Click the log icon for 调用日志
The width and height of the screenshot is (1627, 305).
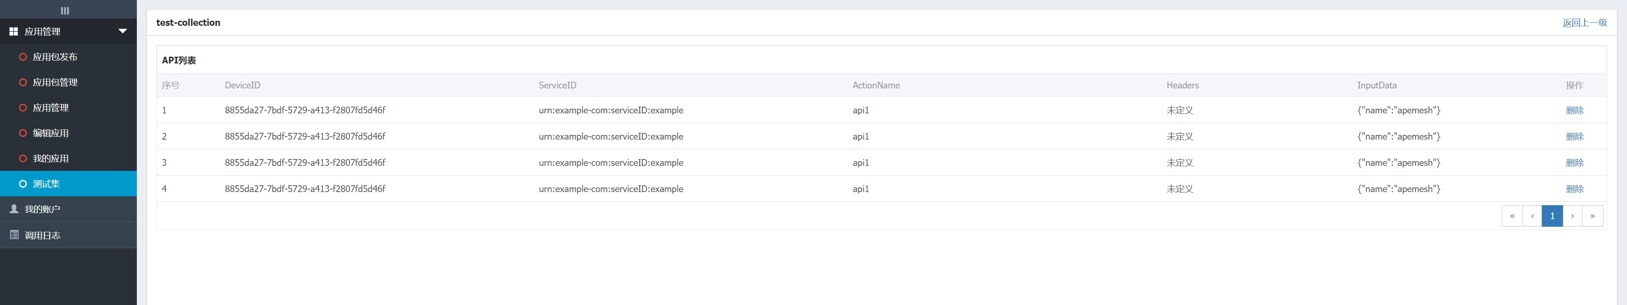(14, 234)
